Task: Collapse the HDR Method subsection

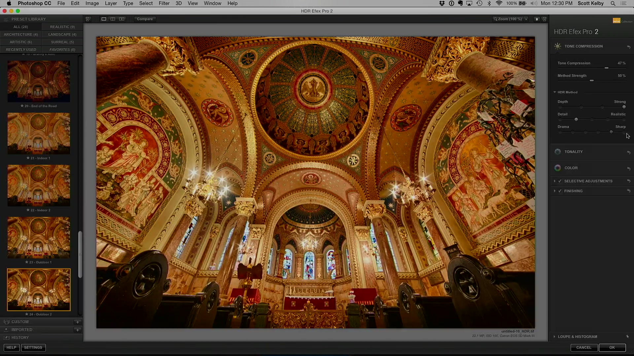Action: pyautogui.click(x=555, y=92)
